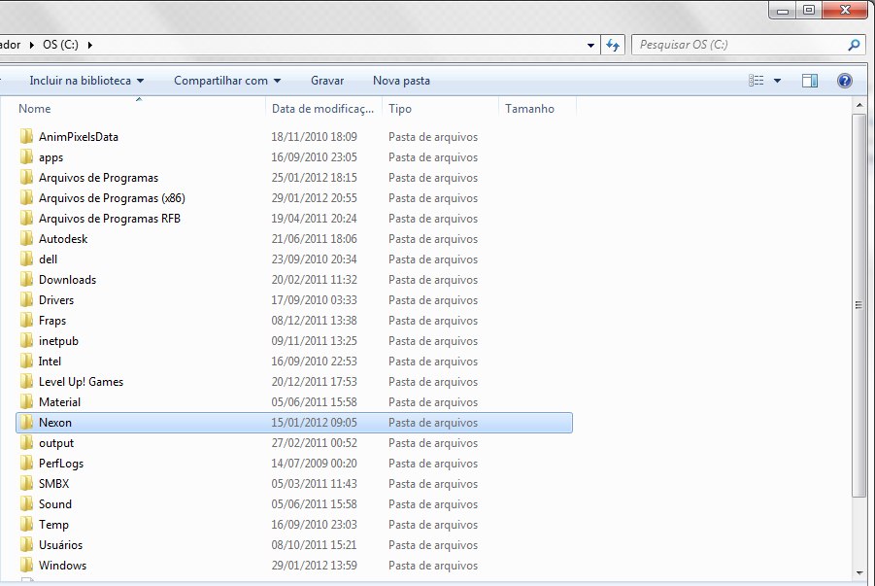
Task: Click date 08/10/2011 15:21
Action: [x=315, y=544]
